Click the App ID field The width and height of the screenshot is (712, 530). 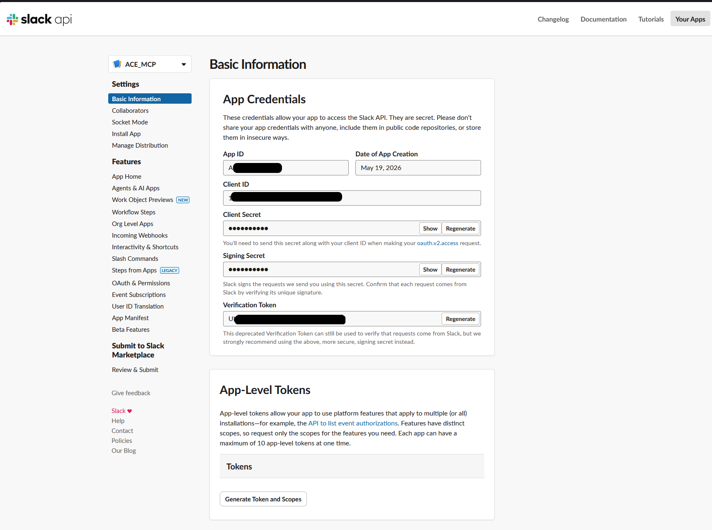coord(286,168)
